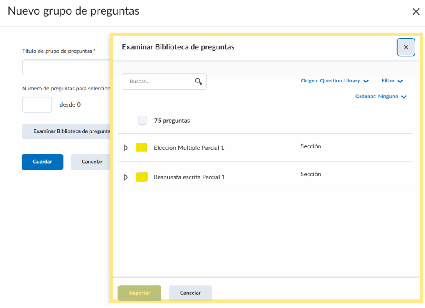Click the número de preguntas input box

[37, 105]
